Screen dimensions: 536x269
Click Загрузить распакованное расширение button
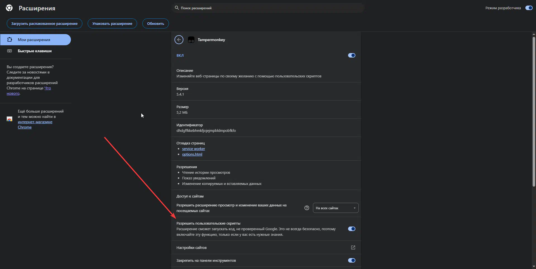44,23
